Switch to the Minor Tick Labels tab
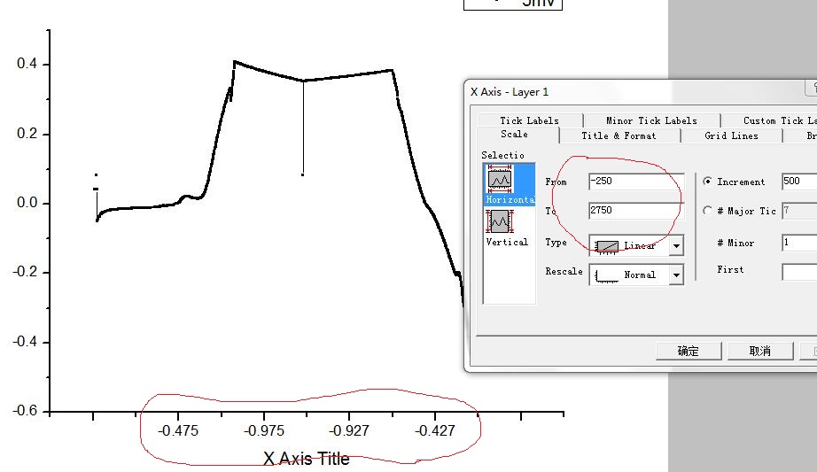The height and width of the screenshot is (472, 817). [x=651, y=120]
